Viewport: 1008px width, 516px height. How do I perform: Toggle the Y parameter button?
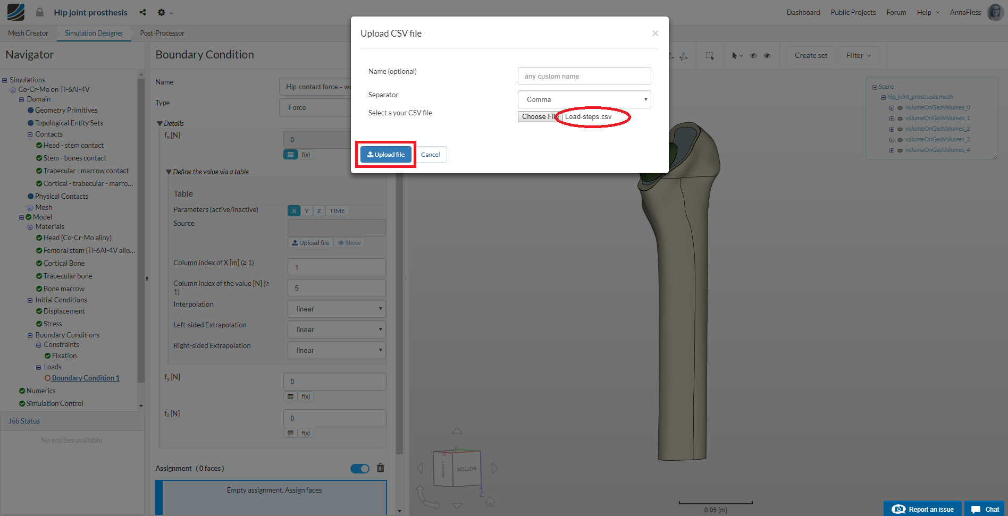pos(307,211)
